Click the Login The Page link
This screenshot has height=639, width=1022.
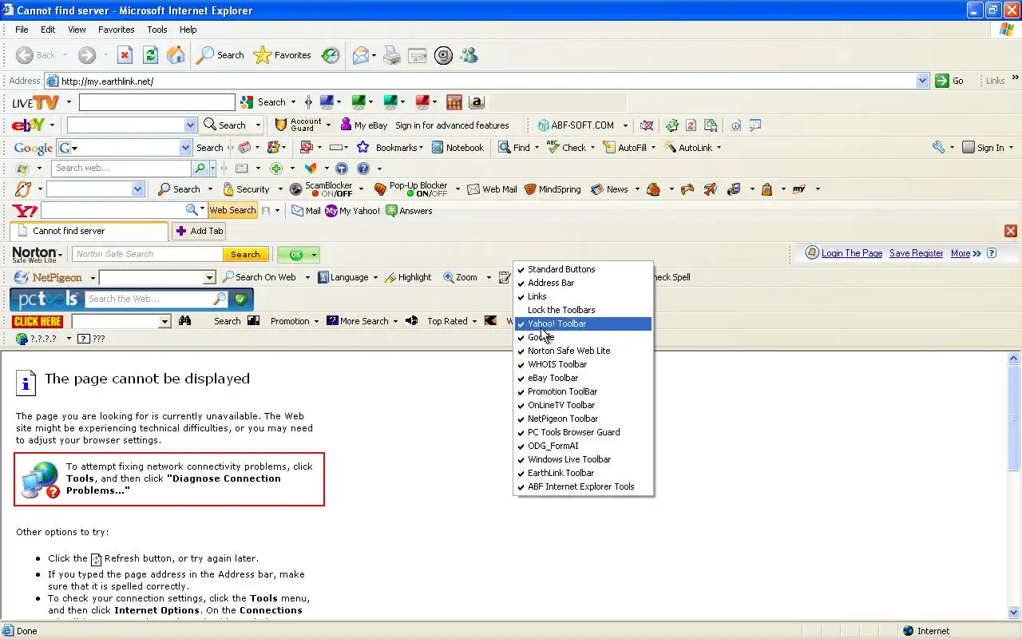(x=851, y=253)
